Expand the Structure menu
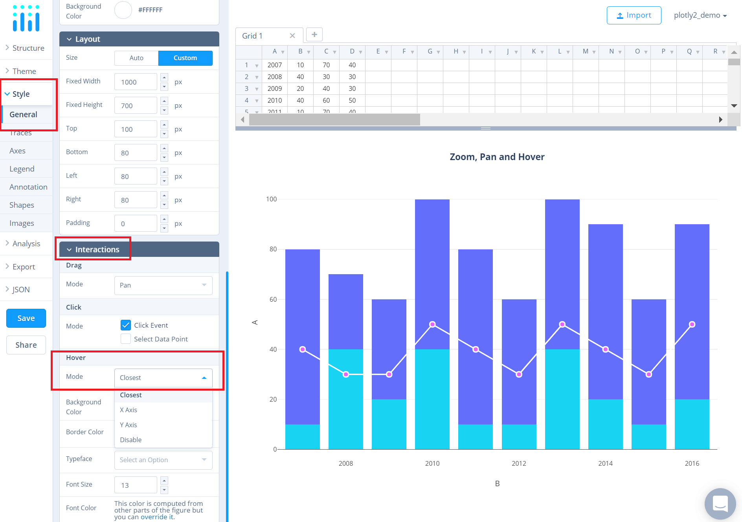Image resolution: width=742 pixels, height=522 pixels. 26,48
